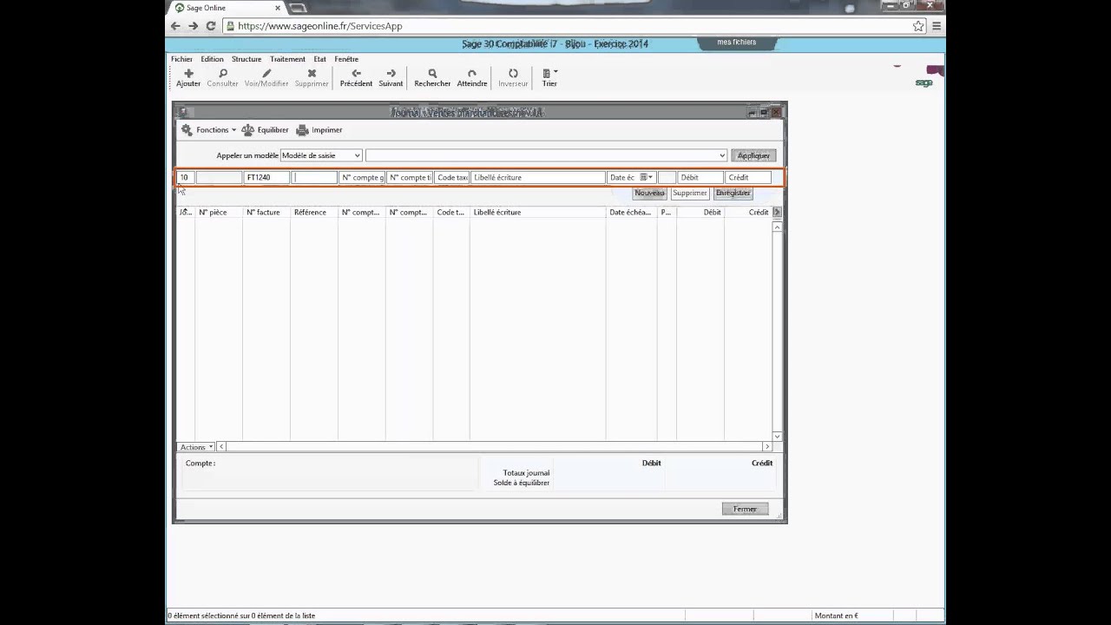The height and width of the screenshot is (625, 1111).
Task: Click the Supprimer cross icon in main toolbar
Action: point(312,74)
